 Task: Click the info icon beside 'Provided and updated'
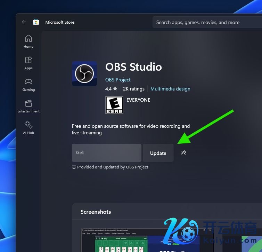point(74,167)
